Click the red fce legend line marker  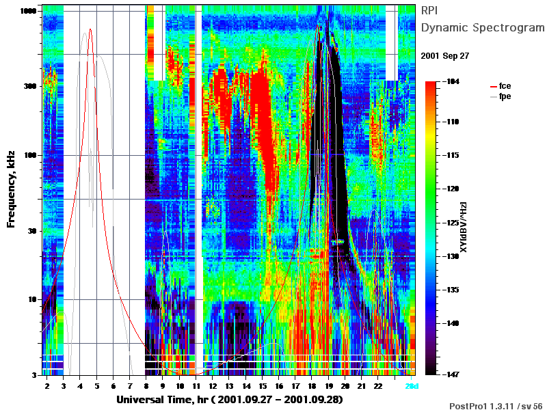coord(493,87)
